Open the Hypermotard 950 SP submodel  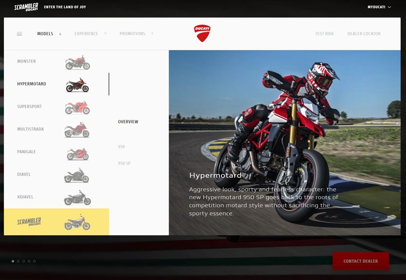124,164
